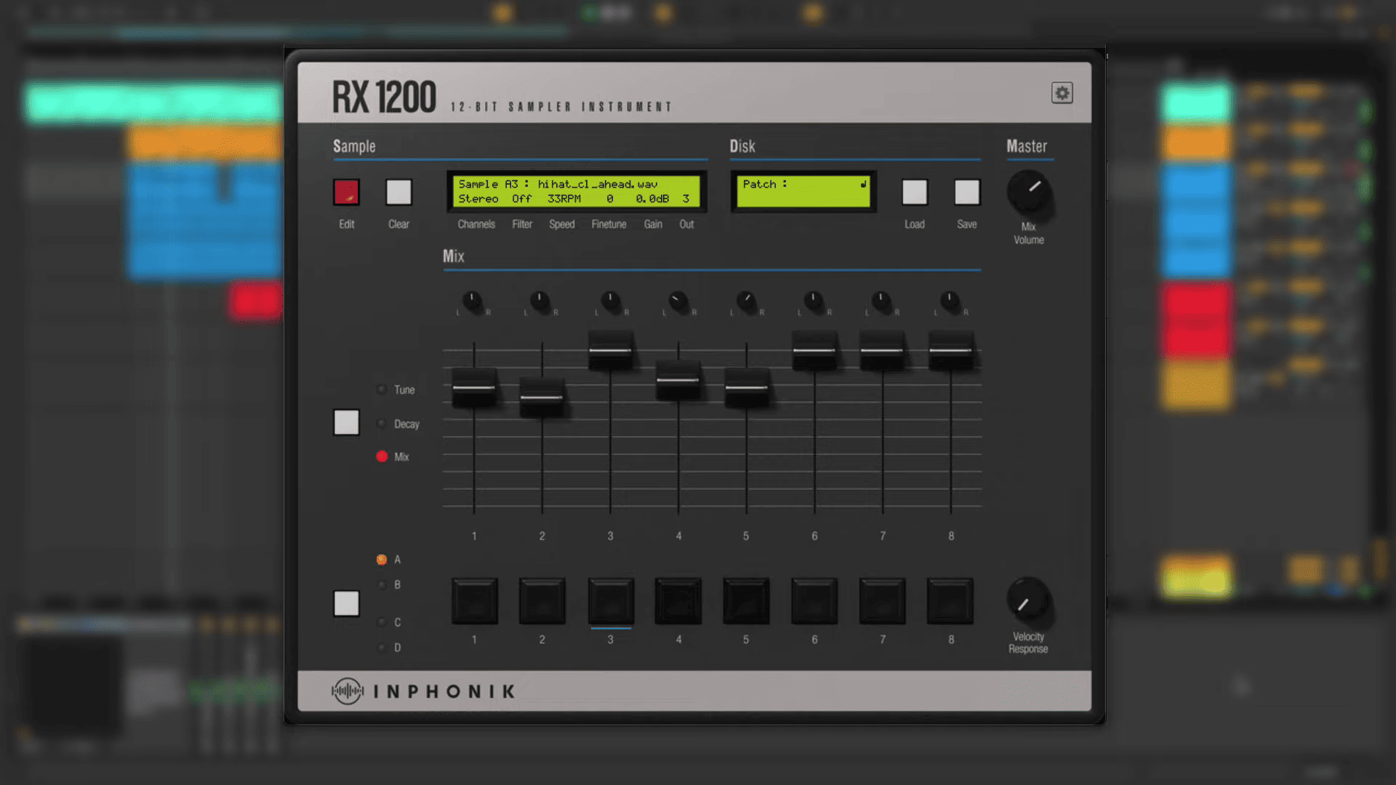Viewport: 1396px width, 785px height.
Task: Click the Mix Volume master knob
Action: coord(1028,192)
